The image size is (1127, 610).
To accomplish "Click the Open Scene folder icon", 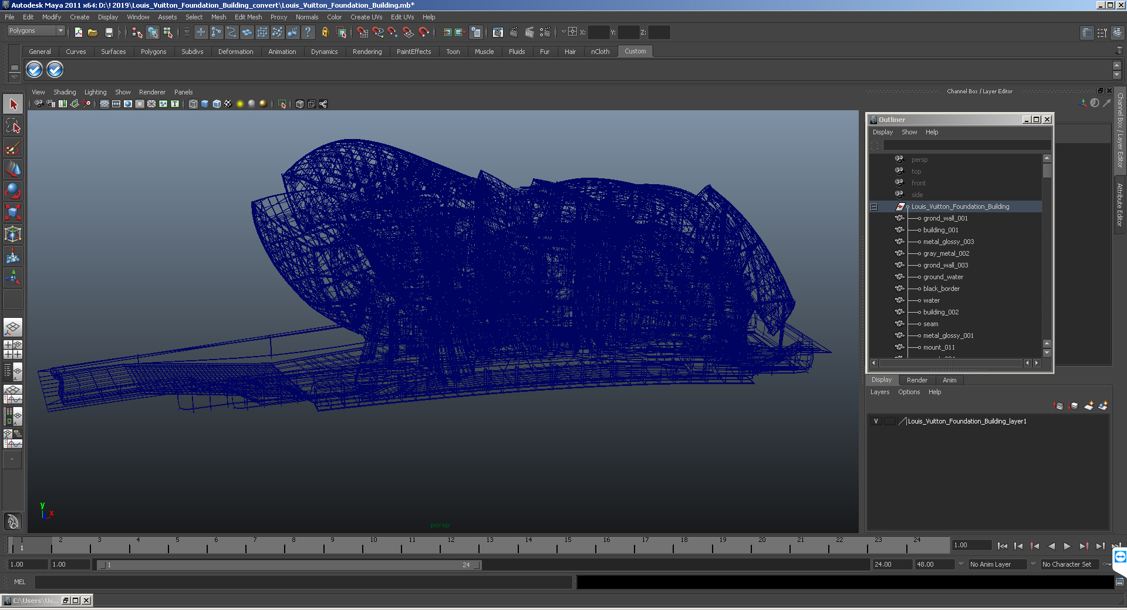I will pyautogui.click(x=93, y=32).
